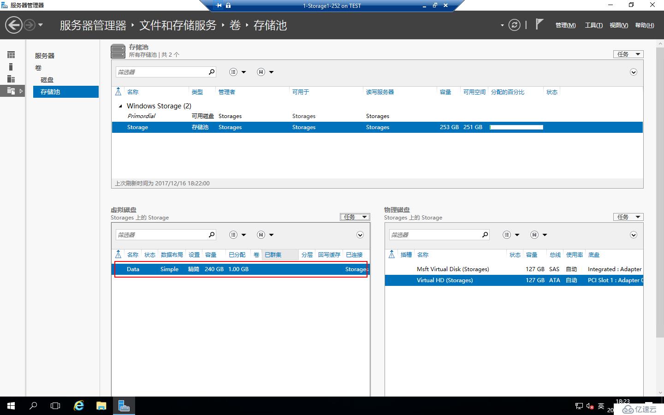Screen dimensions: 664x415
Task: Select 存储池 in navigation list
Action: 65,92
